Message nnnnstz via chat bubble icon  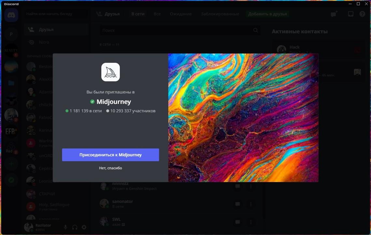pyautogui.click(x=237, y=186)
